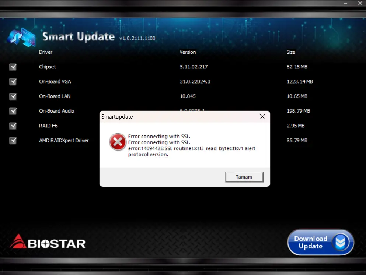This screenshot has width=366, height=275.
Task: Select the RAID F6 driver name
Action: pos(48,126)
